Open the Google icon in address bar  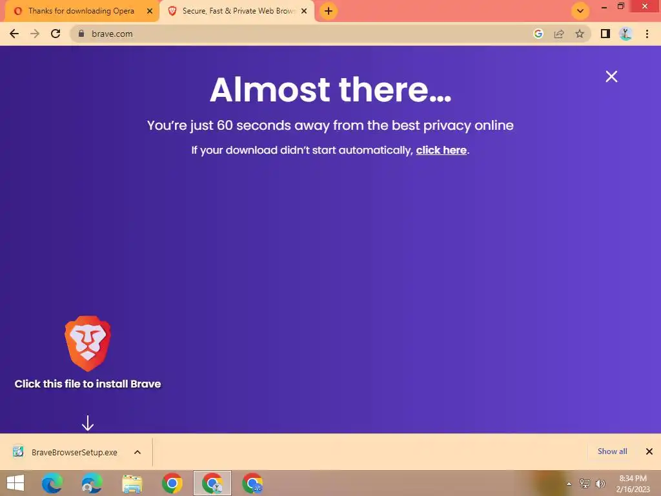538,34
